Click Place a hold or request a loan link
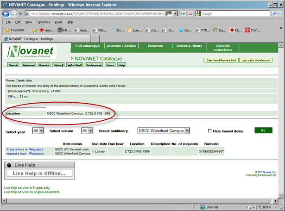This screenshot has width=285, height=211. [x=16, y=151]
